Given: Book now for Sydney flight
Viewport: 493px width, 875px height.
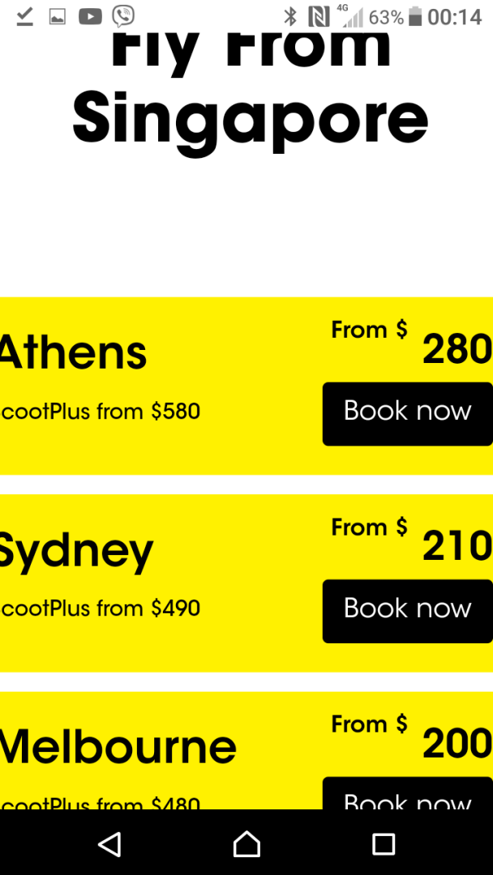Looking at the screenshot, I should coord(408,611).
